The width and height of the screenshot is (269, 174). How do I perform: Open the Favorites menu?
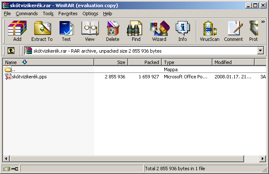pyautogui.click(x=68, y=13)
